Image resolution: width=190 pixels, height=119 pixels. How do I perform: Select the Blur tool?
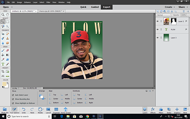tap(3, 43)
